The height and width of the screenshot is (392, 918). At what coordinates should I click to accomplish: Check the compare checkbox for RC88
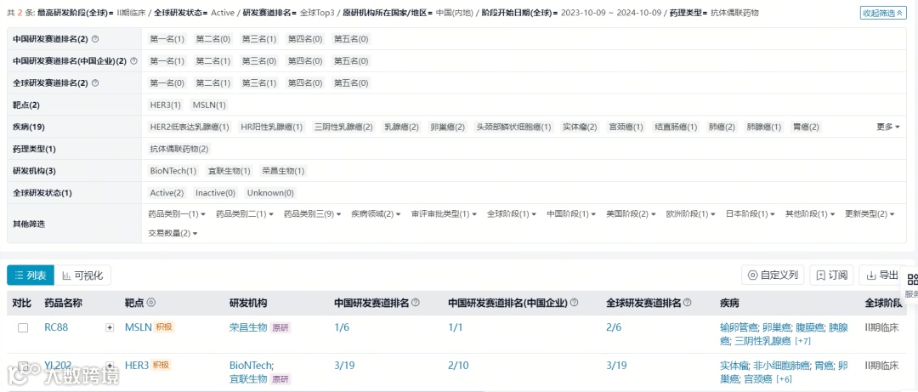click(23, 328)
